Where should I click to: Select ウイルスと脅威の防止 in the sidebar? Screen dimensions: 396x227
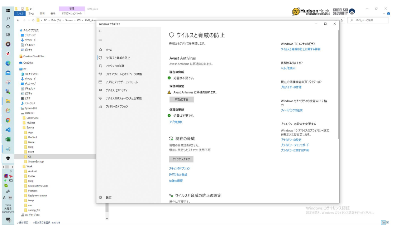click(x=118, y=58)
